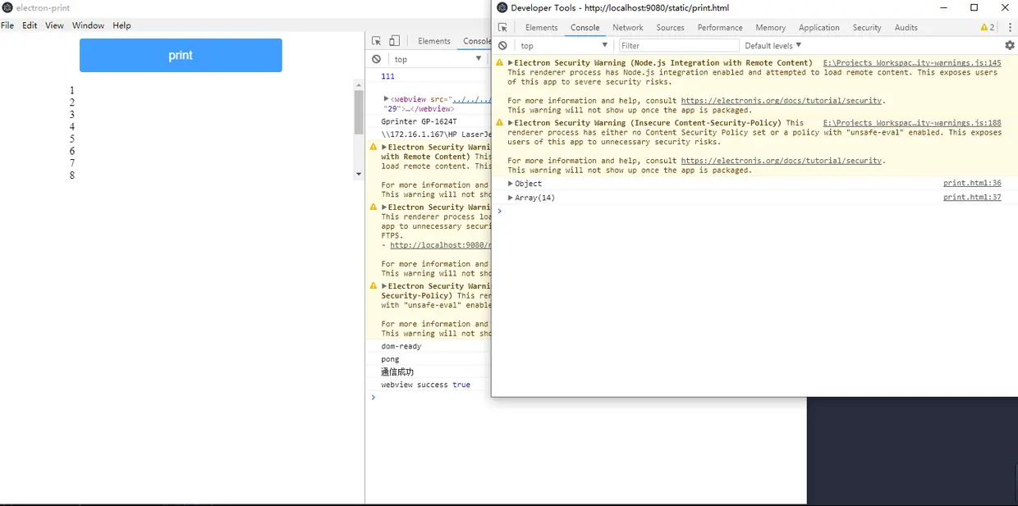Open the three-dot menu in Developer Tools window
This screenshot has width=1018, height=506.
(x=1010, y=27)
